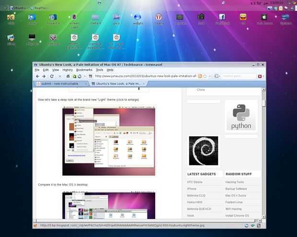Open the black monitor desktop icon
297x237 pixels.
32,37
